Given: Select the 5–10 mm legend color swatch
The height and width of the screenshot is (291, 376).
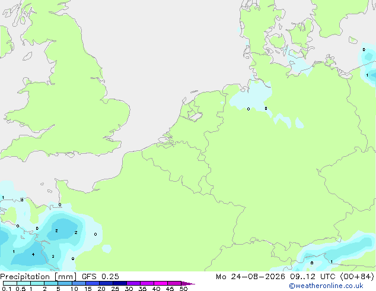Looking at the screenshot, I should (x=65, y=283).
